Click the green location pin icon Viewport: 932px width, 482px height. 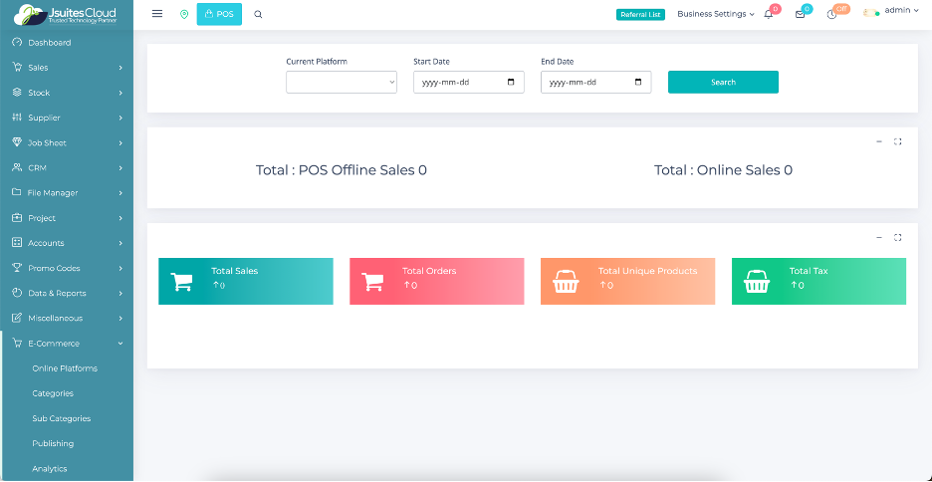coord(184,14)
